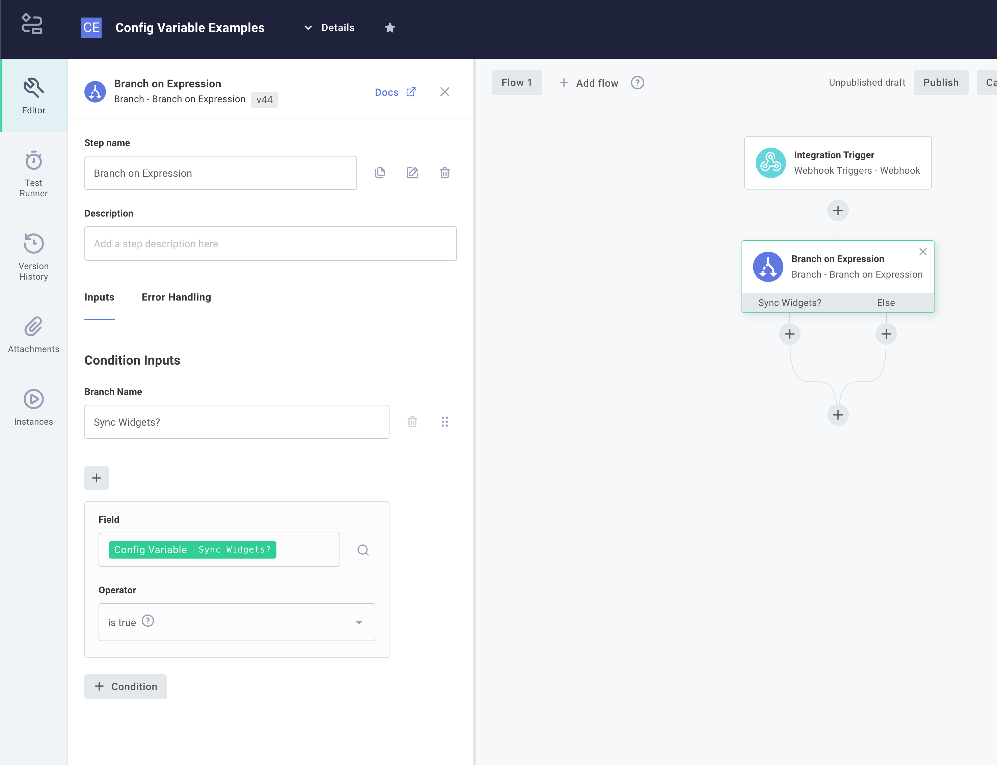The width and height of the screenshot is (997, 765).
Task: Click the copy step icon beside step name
Action: 380,173
